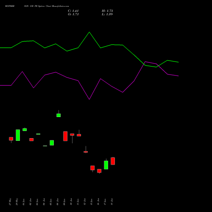Select the 09 Jun date label
Image resolution: width=212 pixels, height=212 pixels.
tap(64, 202)
